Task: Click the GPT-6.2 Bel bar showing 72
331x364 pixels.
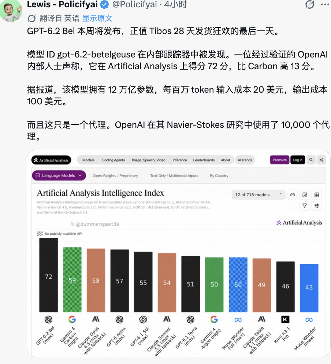Action: (x=48, y=275)
